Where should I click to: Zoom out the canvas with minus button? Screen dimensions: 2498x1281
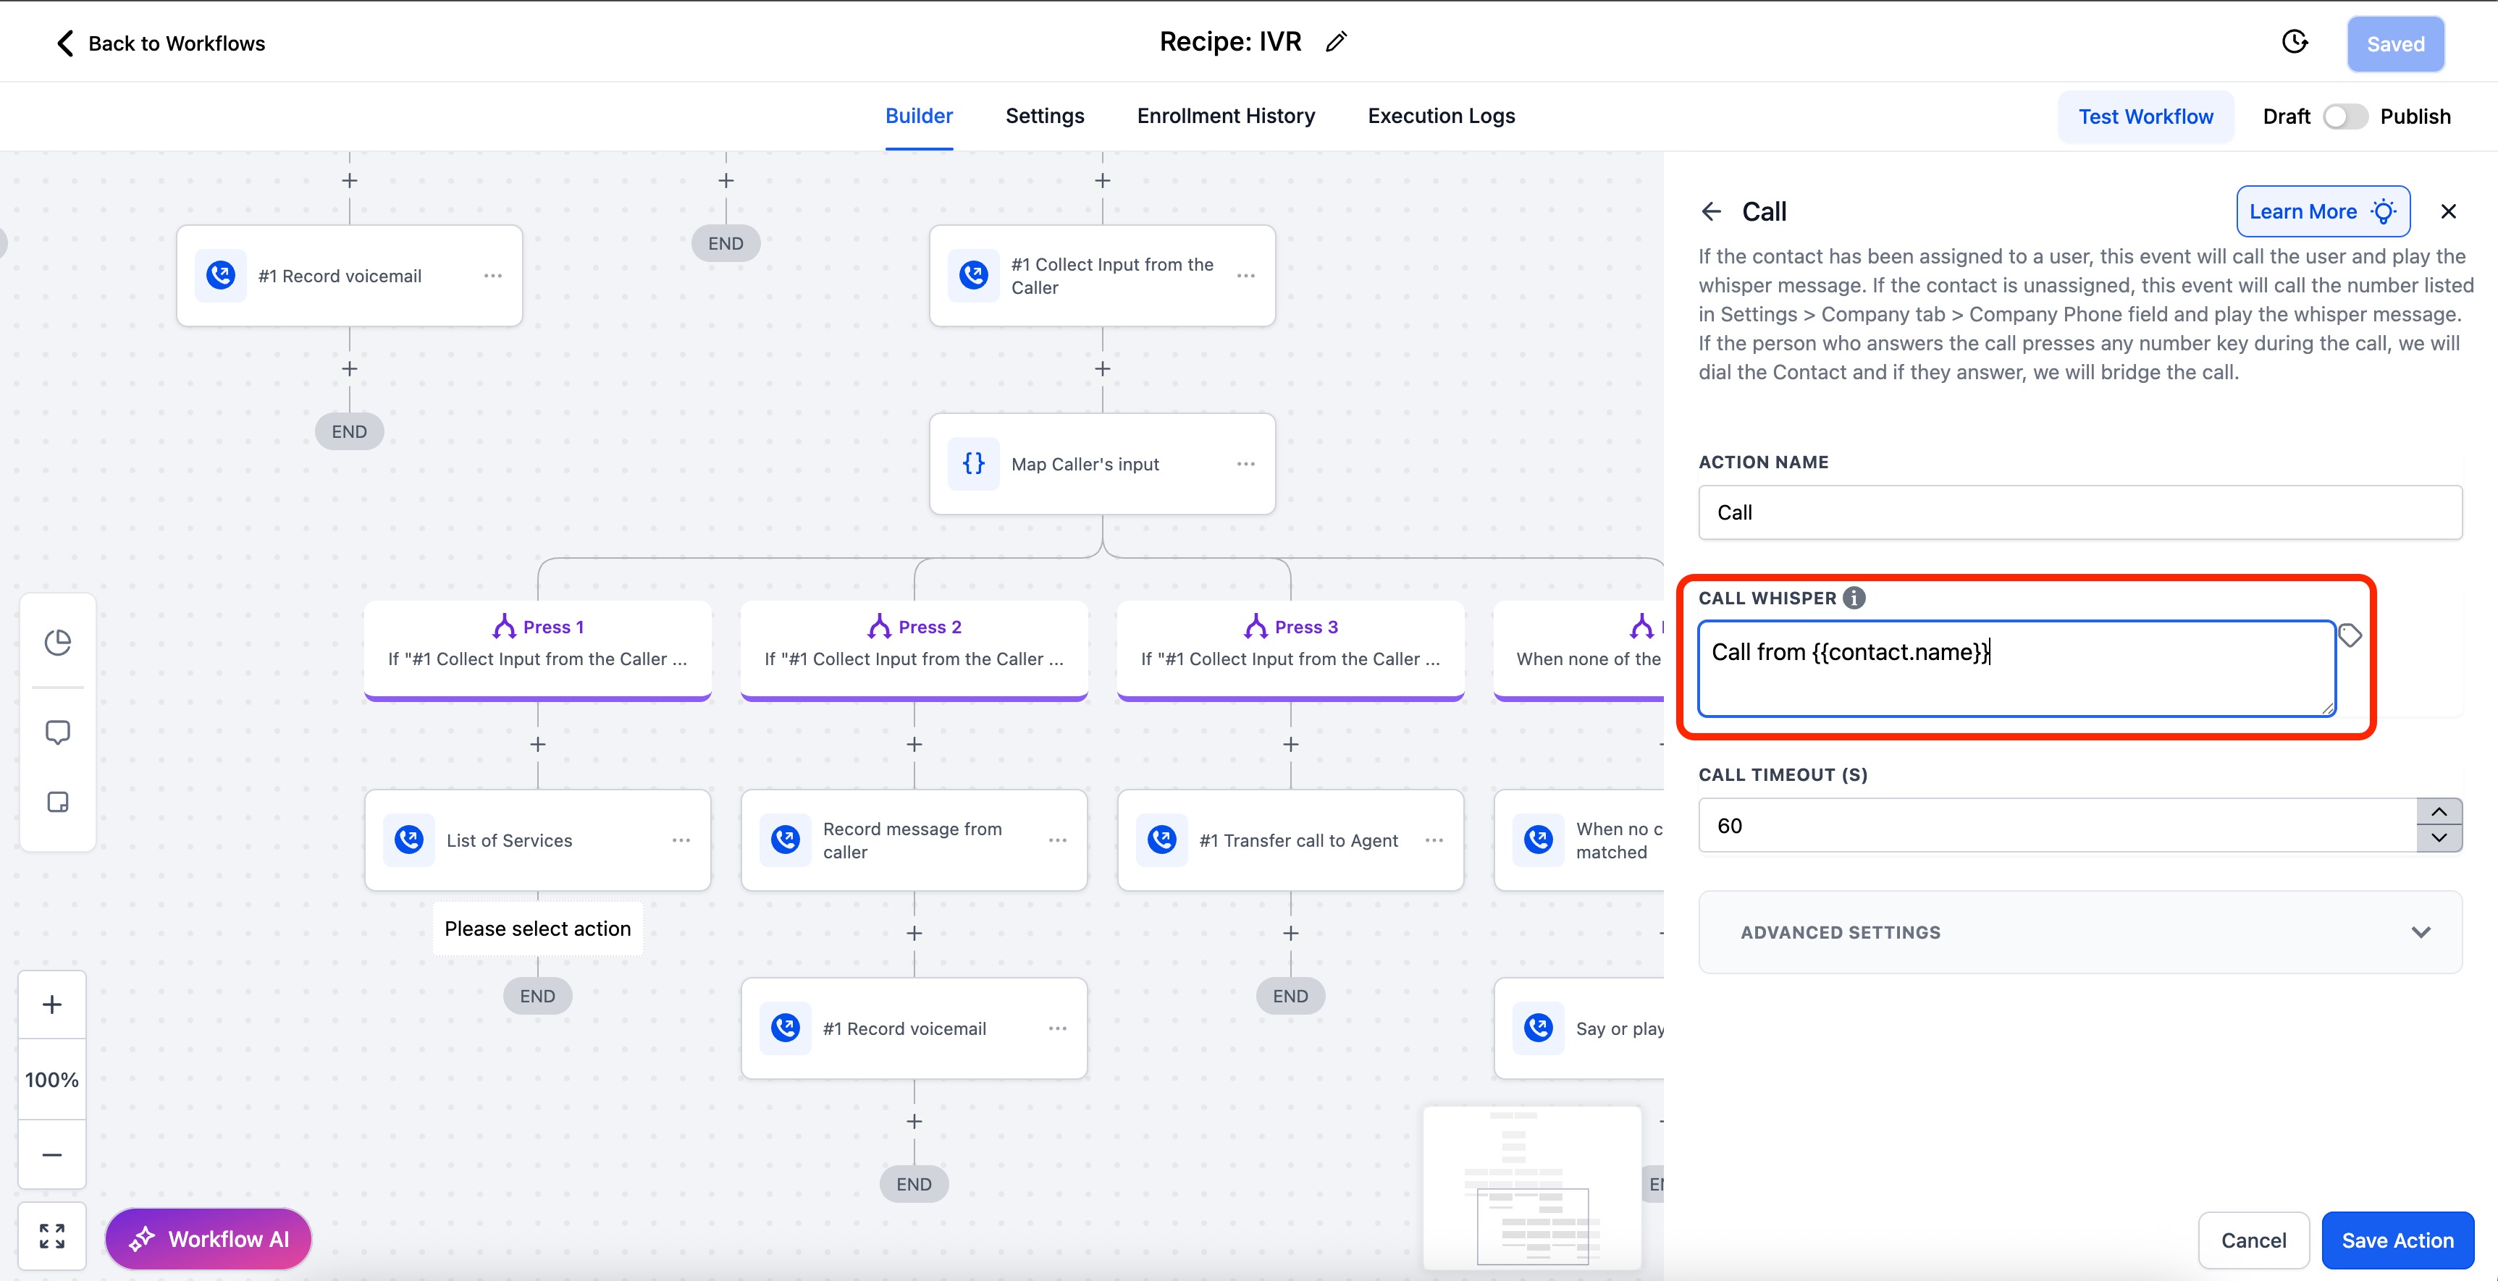[52, 1154]
